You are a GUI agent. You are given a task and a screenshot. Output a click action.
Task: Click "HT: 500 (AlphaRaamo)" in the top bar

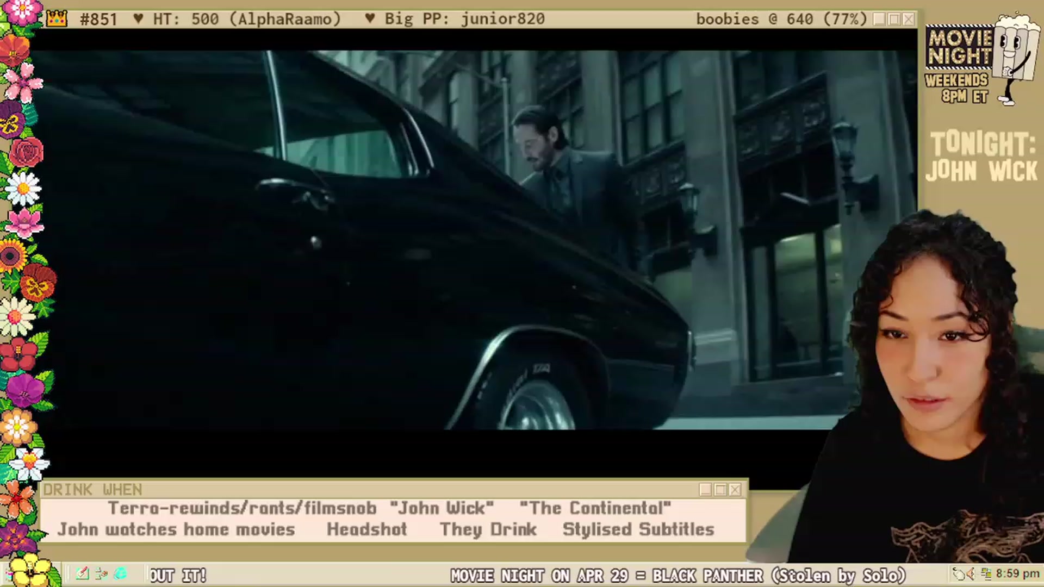247,20
